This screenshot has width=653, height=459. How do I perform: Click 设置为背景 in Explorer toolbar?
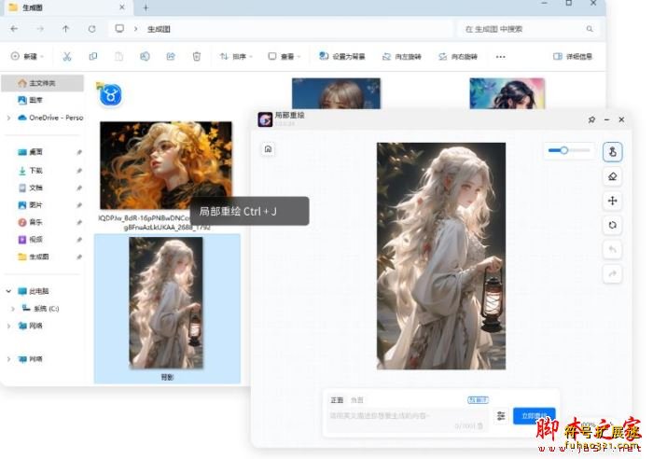pos(342,56)
